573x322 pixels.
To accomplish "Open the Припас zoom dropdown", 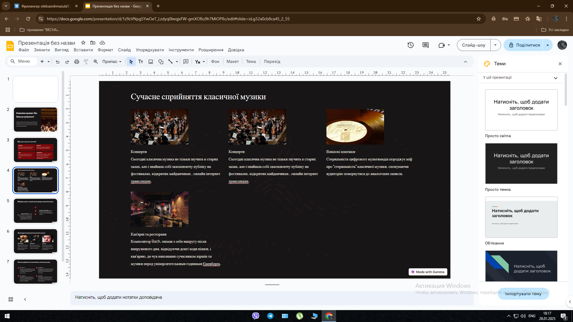I will pyautogui.click(x=112, y=62).
